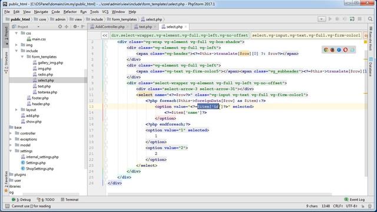Click the lock read-only status icon
This screenshot has height=212, width=377.
click(363, 206)
